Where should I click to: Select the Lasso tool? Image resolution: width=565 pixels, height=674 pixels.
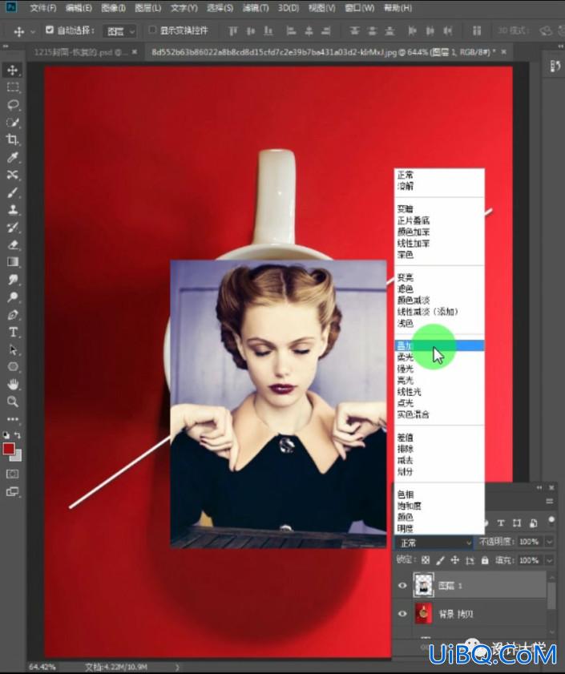pos(13,104)
